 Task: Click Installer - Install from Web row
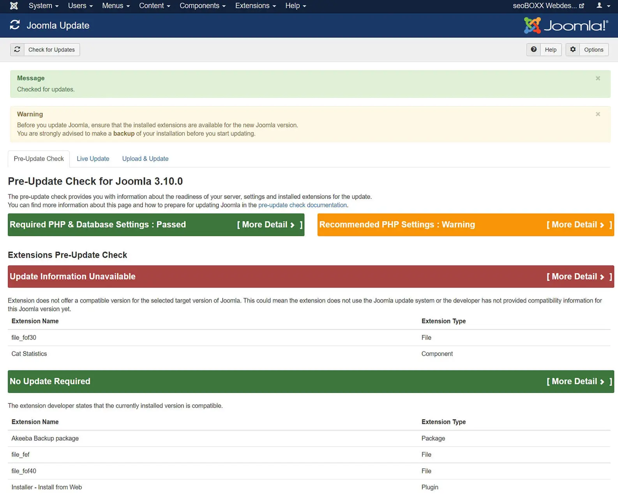[309, 487]
